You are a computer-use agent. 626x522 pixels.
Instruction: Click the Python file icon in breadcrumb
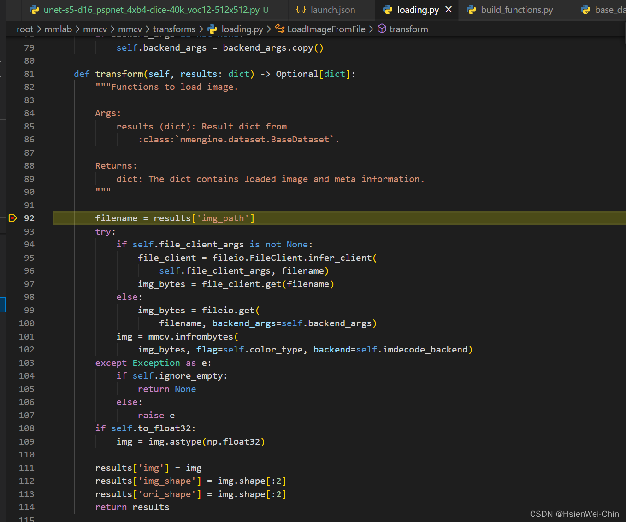pos(212,29)
